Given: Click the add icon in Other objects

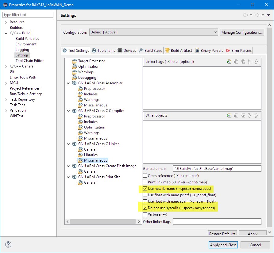Looking at the screenshot, I should (229, 115).
